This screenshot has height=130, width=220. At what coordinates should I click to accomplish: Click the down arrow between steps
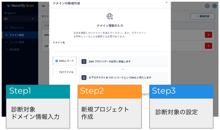pos(123,70)
